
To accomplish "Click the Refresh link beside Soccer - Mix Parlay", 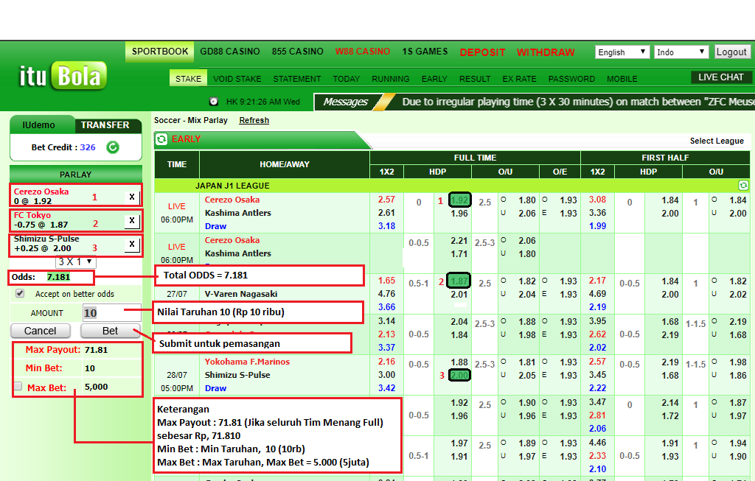I will [x=254, y=120].
